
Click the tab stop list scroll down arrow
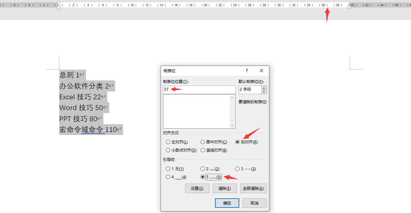pyautogui.click(x=233, y=125)
